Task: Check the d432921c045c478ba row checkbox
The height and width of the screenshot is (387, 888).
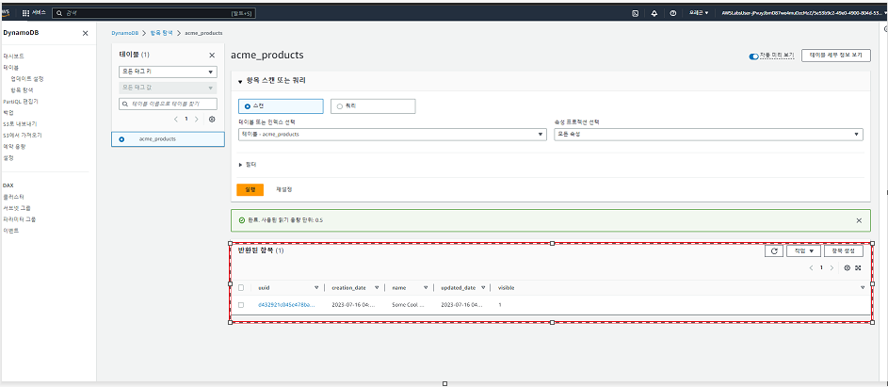Action: coord(241,305)
